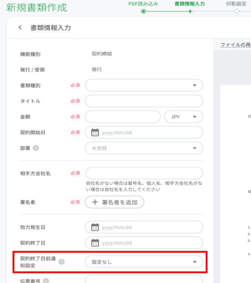
Task: Click the 機能種別 label
Action: pos(30,54)
